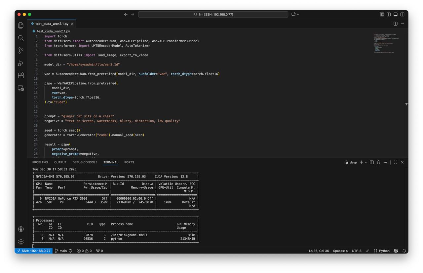The image size is (423, 273).
Task: Open the new terminal launch profile dropdown
Action: (366, 163)
